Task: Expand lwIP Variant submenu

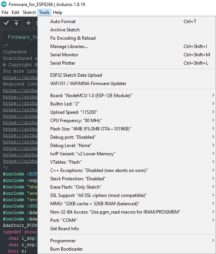Action: (x=127, y=154)
